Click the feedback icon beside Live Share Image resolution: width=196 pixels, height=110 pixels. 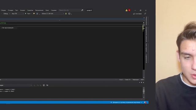(x=145, y=13)
